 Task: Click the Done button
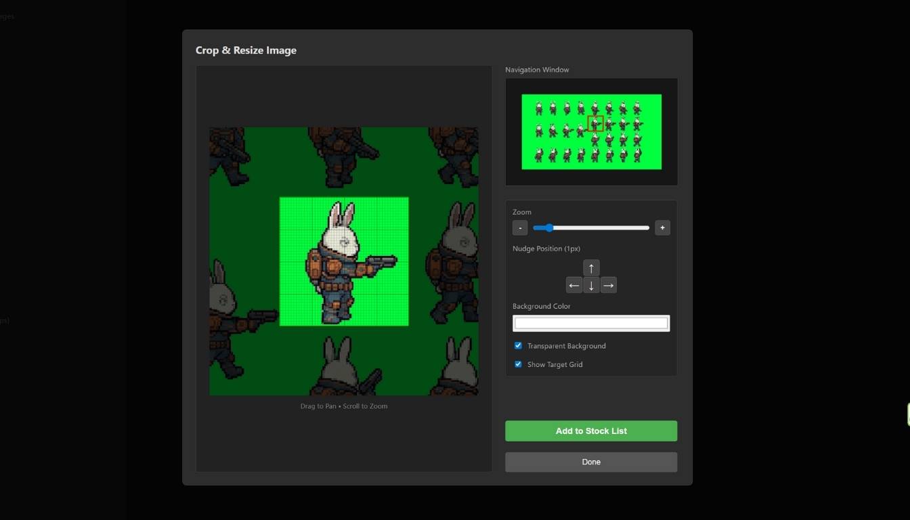(x=590, y=462)
